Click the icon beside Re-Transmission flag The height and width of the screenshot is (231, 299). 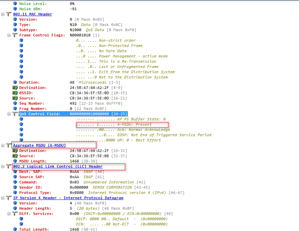(x=21, y=61)
